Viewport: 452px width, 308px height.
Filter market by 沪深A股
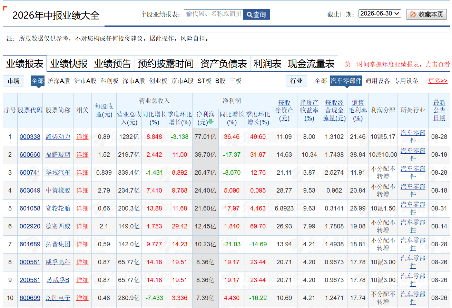59,81
